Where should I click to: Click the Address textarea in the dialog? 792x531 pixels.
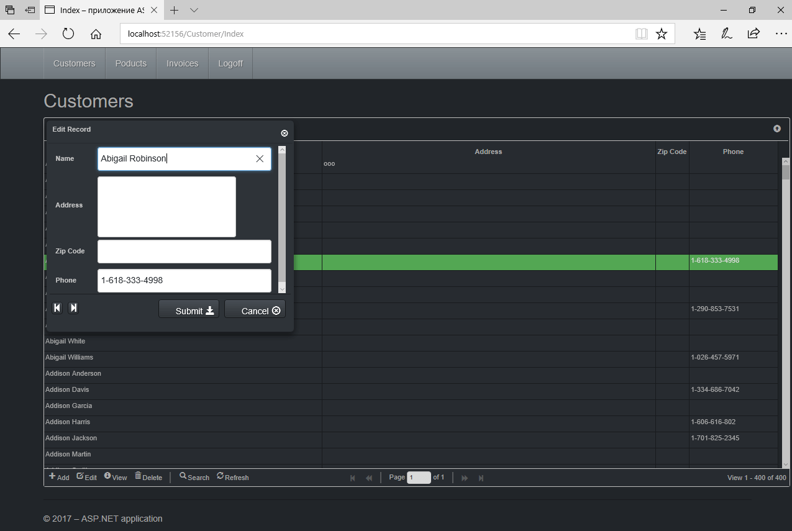click(x=166, y=207)
